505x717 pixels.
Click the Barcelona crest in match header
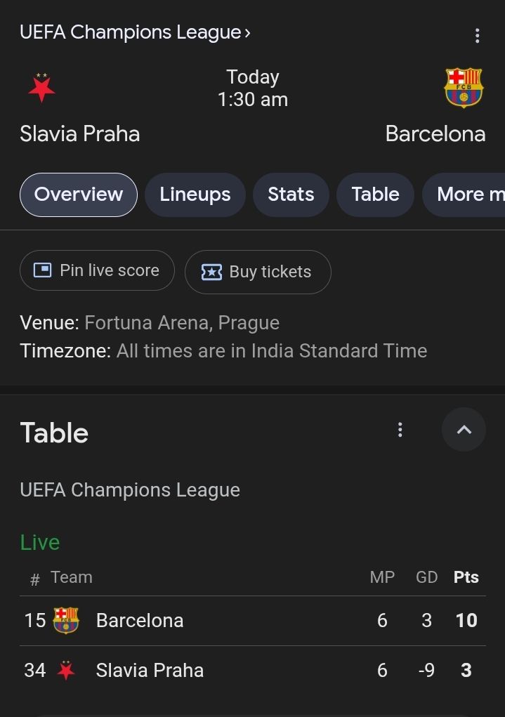tap(464, 87)
